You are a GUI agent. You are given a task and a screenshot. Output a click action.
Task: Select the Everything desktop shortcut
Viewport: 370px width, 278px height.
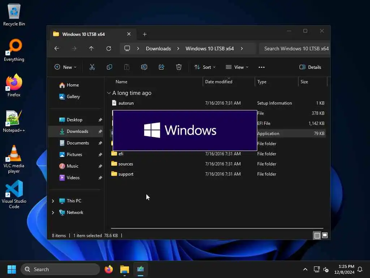tap(14, 50)
